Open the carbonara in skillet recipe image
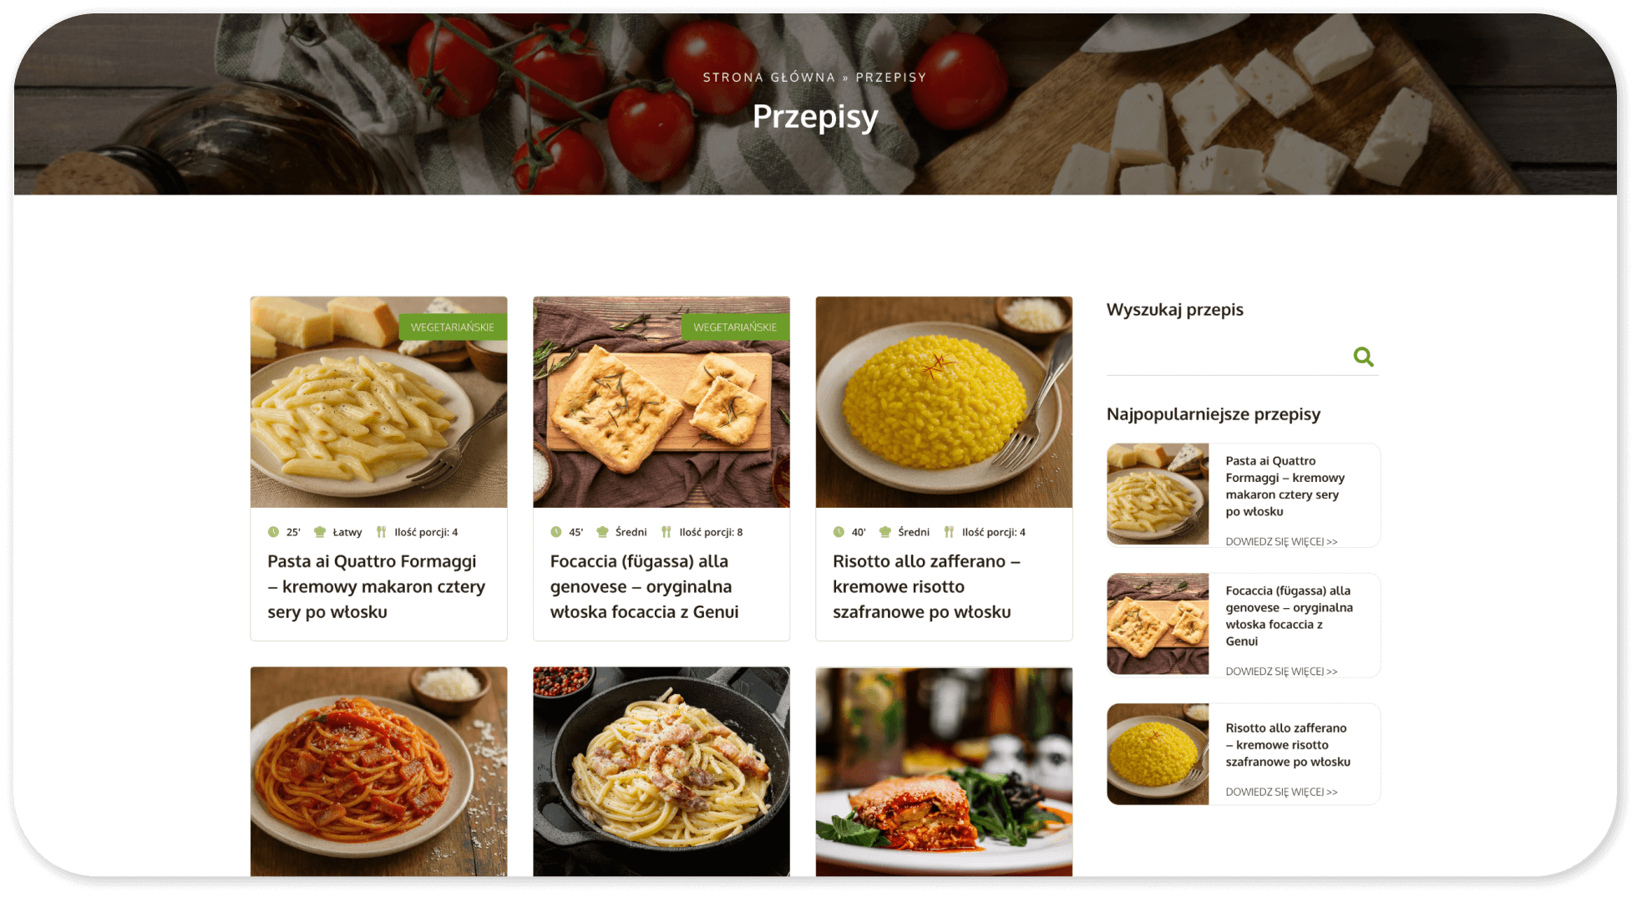 661,771
